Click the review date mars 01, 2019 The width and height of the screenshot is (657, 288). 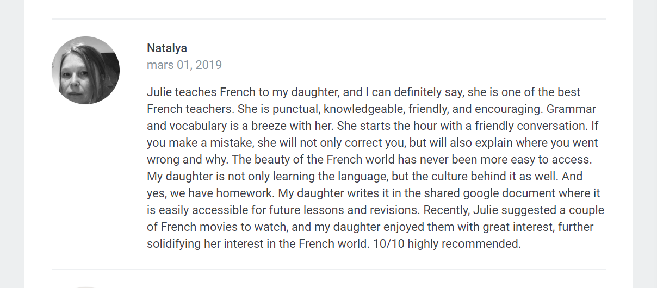click(x=184, y=65)
